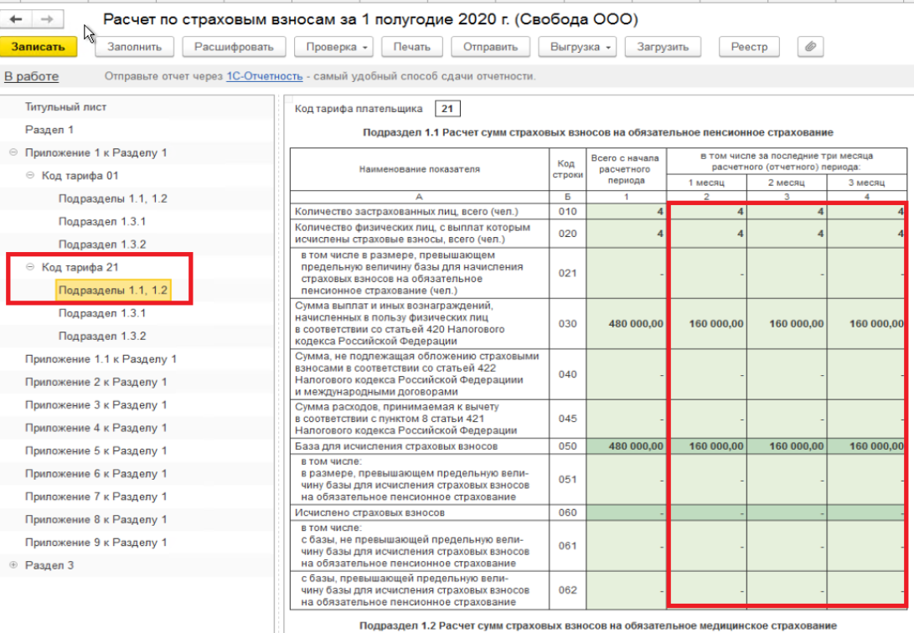Click the 'Исчислено страховых взносов' row label
The image size is (914, 633).
tap(369, 512)
